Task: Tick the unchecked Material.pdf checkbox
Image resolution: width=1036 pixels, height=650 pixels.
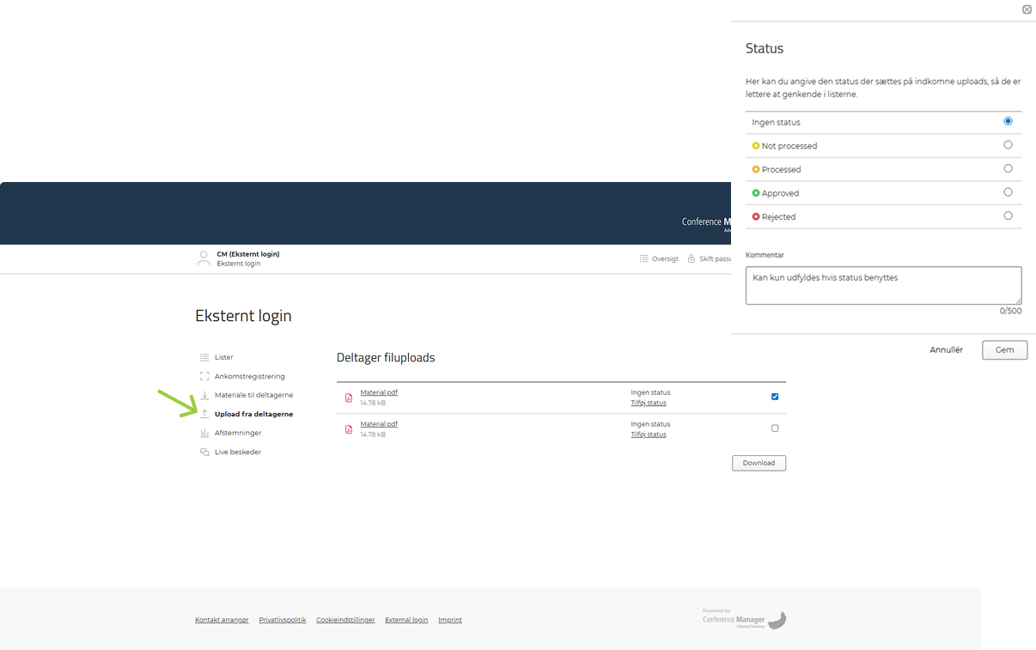Action: point(775,428)
